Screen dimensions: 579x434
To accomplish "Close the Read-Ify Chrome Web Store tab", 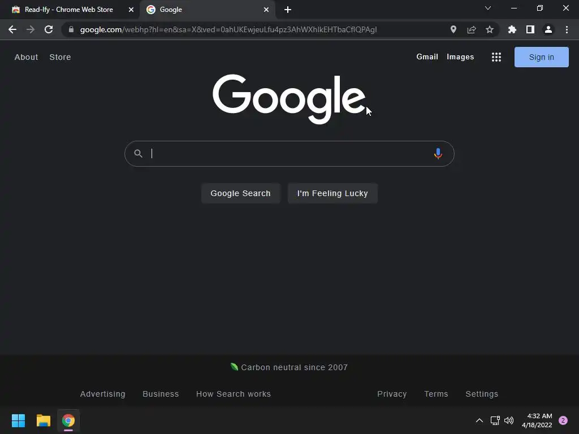I will (x=131, y=10).
